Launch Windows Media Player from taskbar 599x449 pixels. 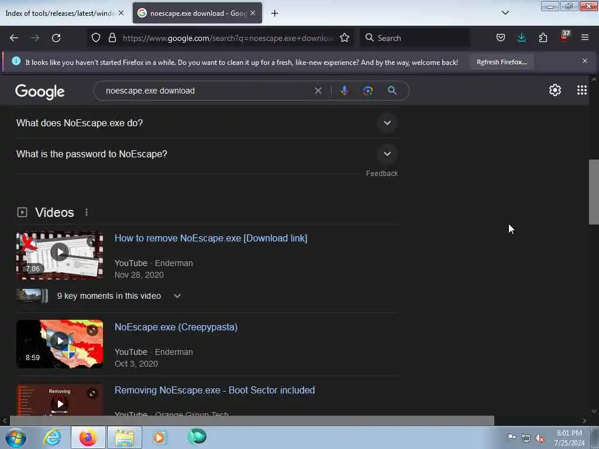pos(160,437)
